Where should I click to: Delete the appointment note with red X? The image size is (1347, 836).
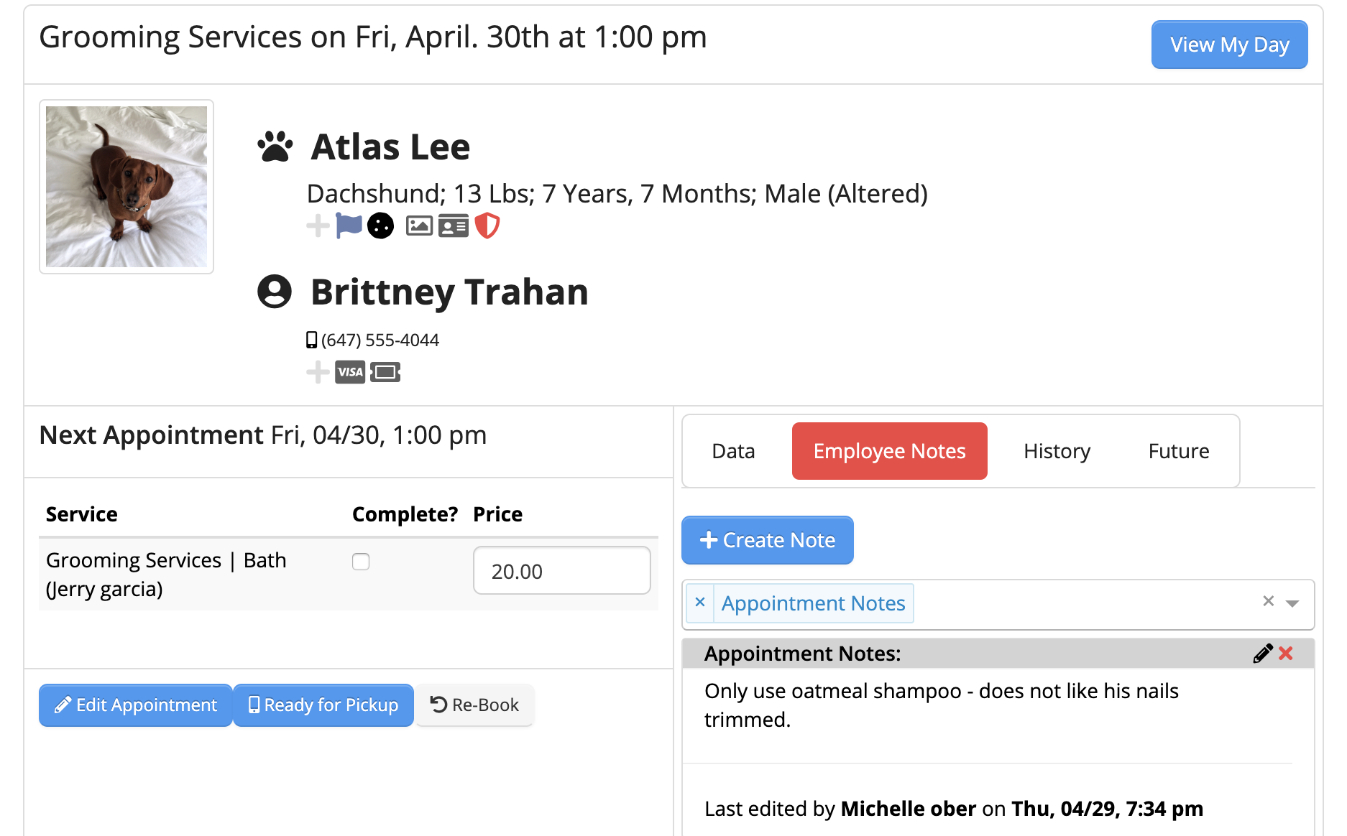click(1286, 654)
